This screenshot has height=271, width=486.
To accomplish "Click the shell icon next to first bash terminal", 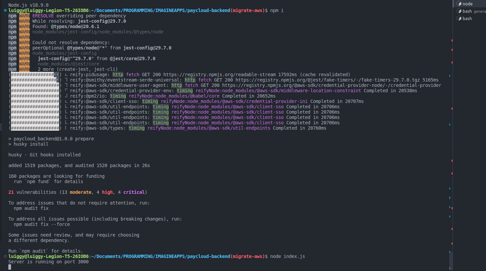I will 460,11.
